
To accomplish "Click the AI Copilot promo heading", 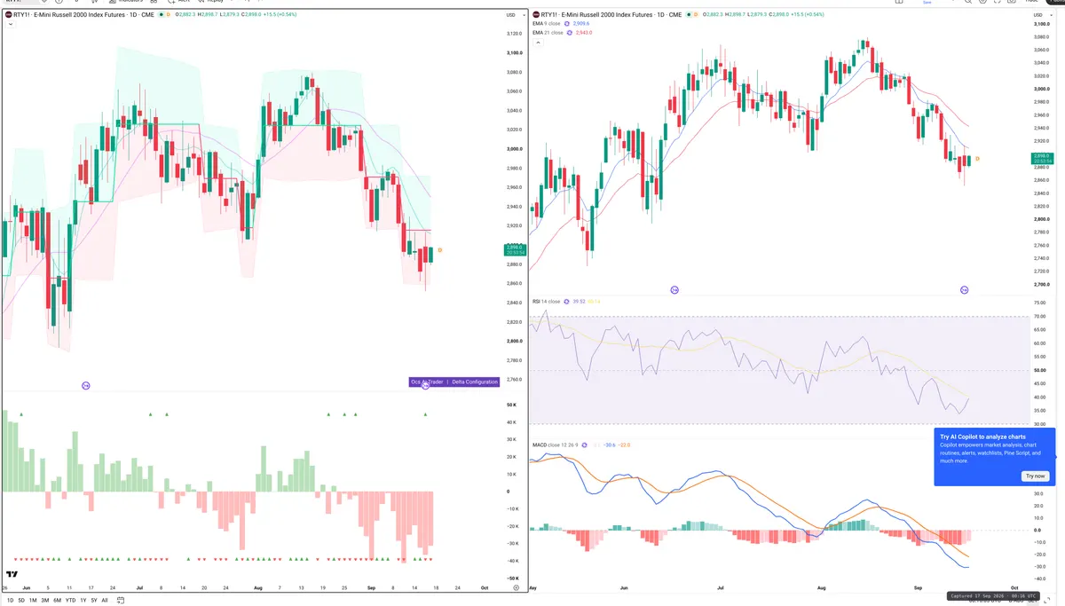I will pos(982,437).
